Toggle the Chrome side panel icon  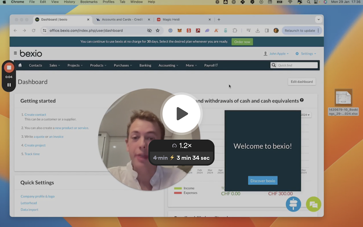click(267, 31)
